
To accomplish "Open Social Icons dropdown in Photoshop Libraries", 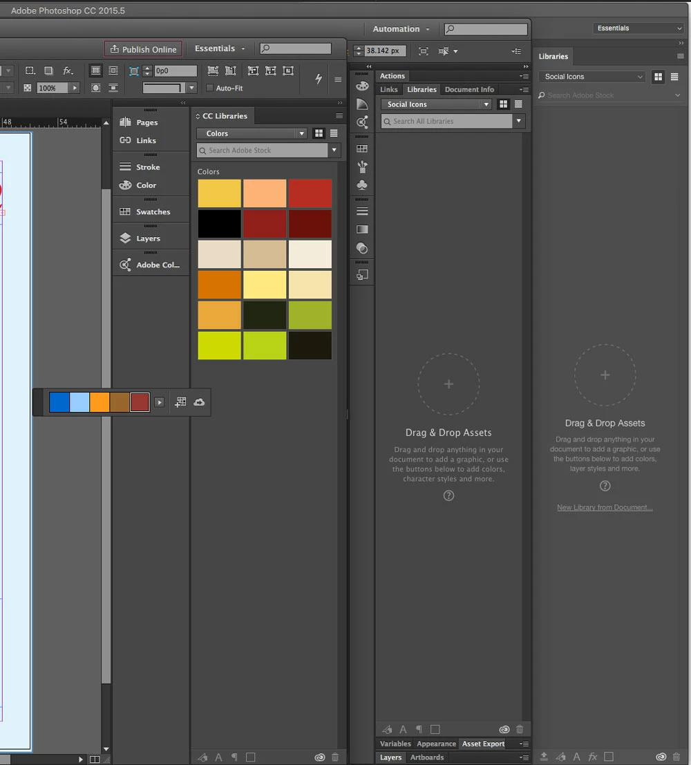I will (x=592, y=77).
